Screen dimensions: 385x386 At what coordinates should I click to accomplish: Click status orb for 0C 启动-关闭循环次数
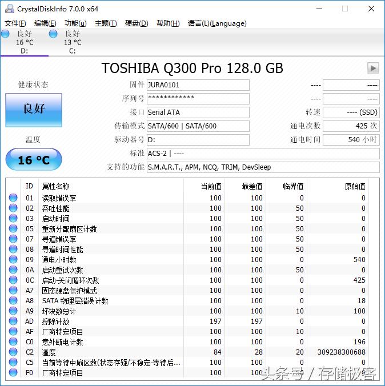tap(13, 280)
